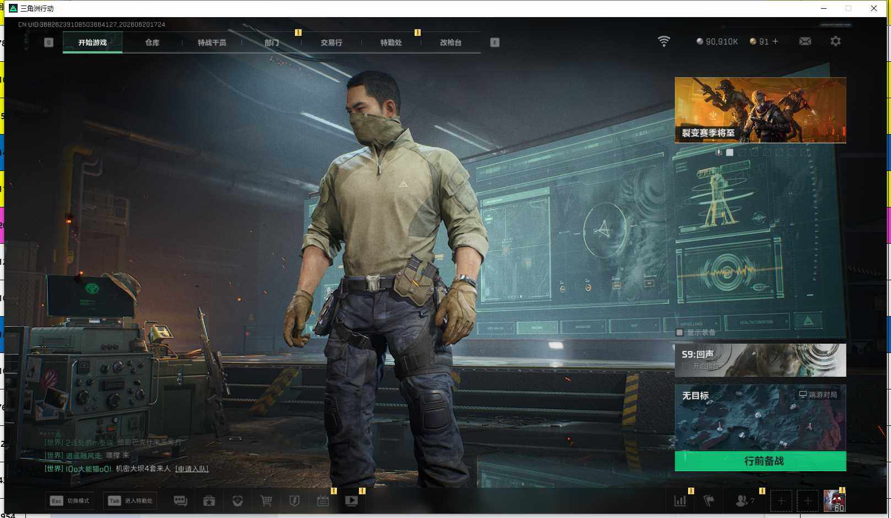Open the lightning shield icon
The image size is (891, 518).
tap(294, 501)
